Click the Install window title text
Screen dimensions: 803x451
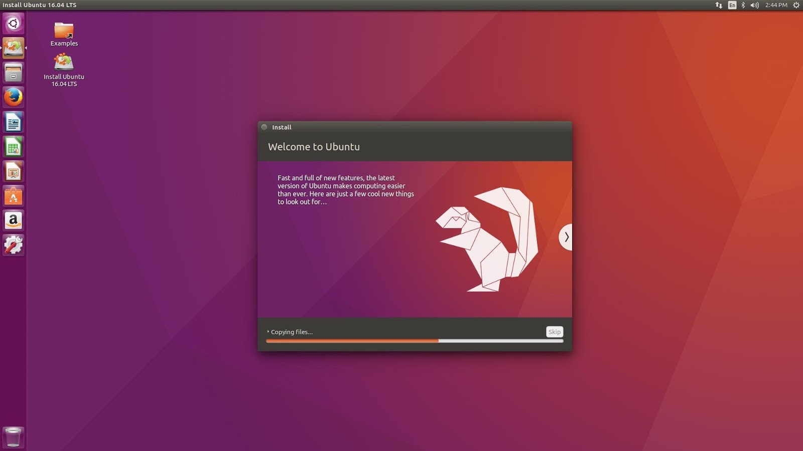(282, 127)
